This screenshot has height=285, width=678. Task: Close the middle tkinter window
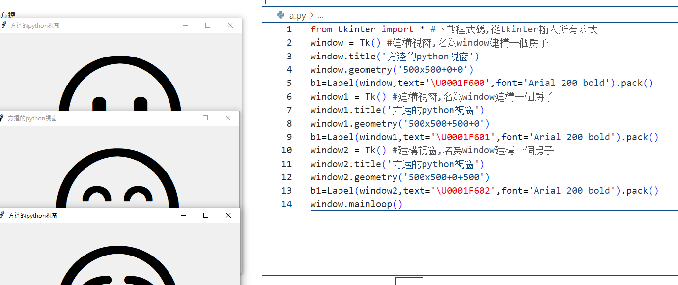228,118
